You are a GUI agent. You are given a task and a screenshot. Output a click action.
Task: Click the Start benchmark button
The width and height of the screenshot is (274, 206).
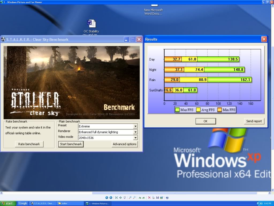coord(71,144)
